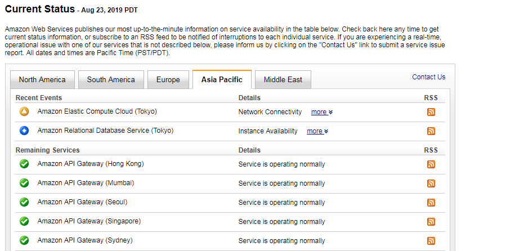
Task: Open RSS feed for Relational Database Service Tokyo
Action: click(431, 131)
